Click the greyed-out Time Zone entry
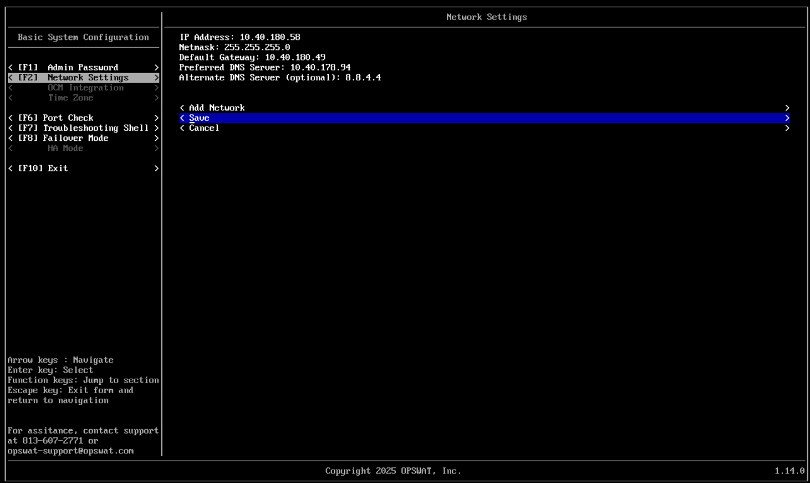Image resolution: width=810 pixels, height=483 pixels. (71, 98)
